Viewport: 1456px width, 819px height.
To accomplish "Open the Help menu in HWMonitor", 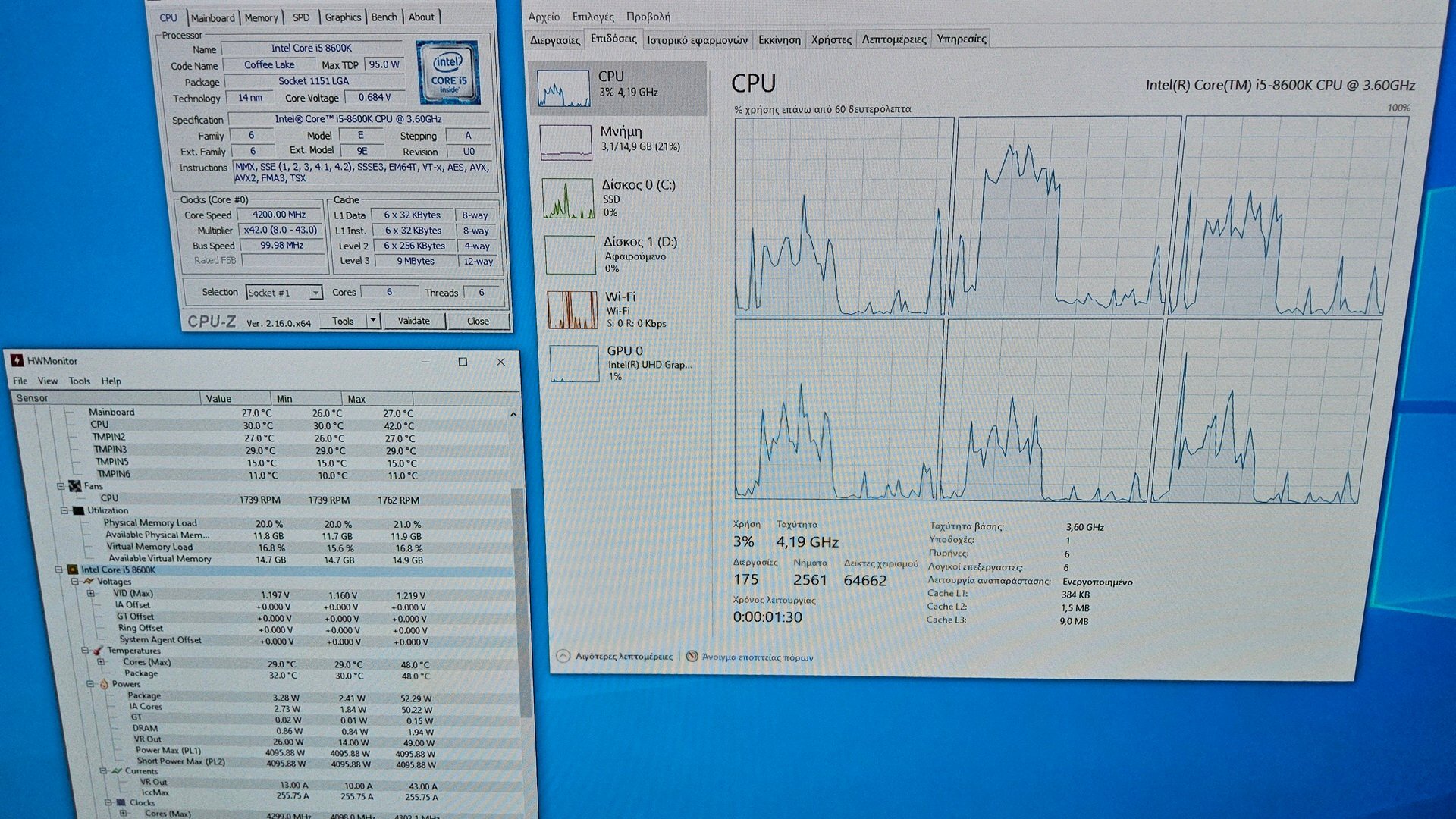I will 111,381.
